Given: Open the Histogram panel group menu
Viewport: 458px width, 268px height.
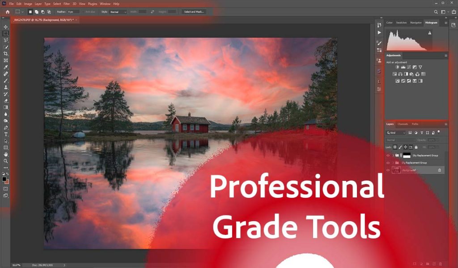Looking at the screenshot, I should (446, 23).
